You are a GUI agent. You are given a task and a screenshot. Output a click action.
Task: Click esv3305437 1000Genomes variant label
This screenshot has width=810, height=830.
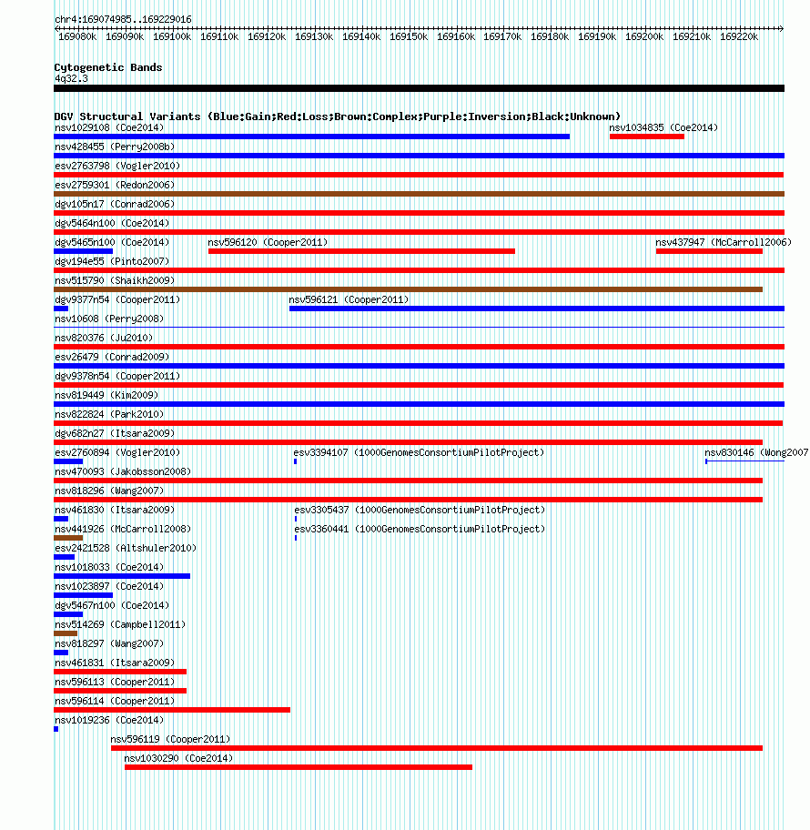[420, 510]
